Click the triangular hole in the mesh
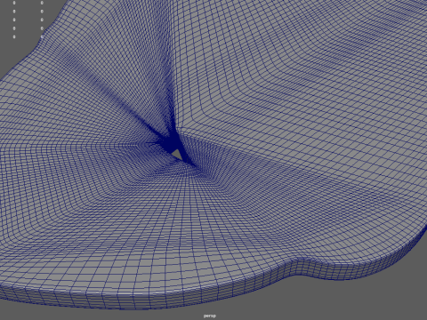Image resolution: width=427 pixels, height=320 pixels. (177, 155)
